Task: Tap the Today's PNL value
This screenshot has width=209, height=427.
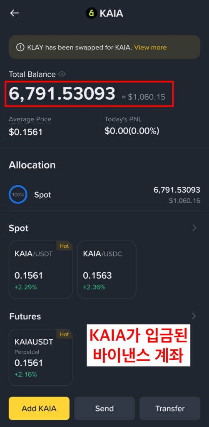Action: click(132, 131)
